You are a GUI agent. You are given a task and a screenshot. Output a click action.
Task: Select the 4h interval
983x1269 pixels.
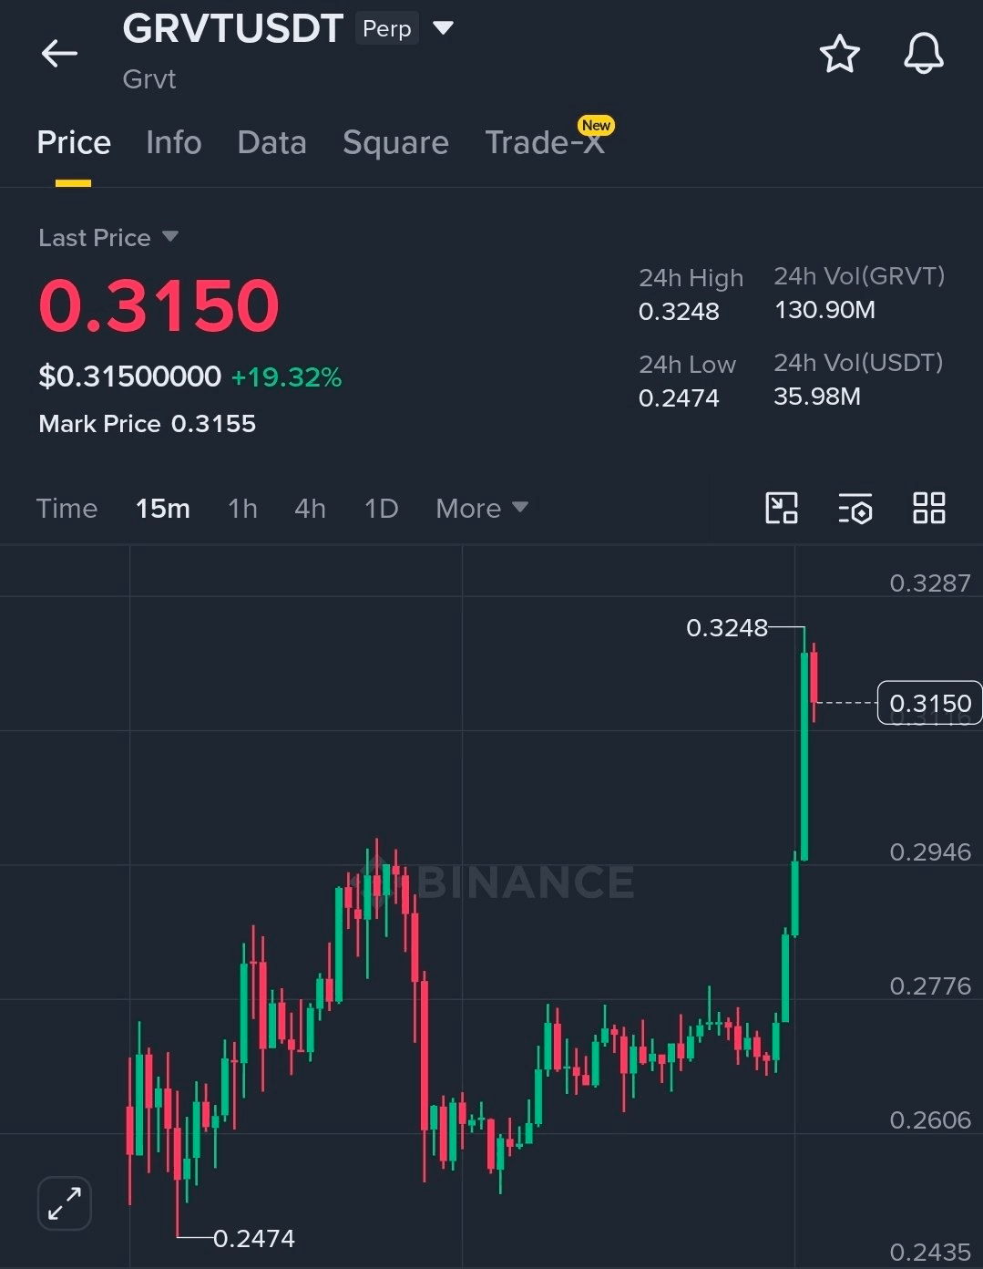click(310, 508)
